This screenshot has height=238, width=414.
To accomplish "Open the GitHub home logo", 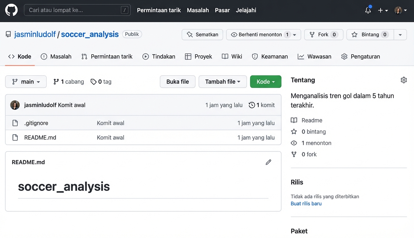I will [x=11, y=10].
